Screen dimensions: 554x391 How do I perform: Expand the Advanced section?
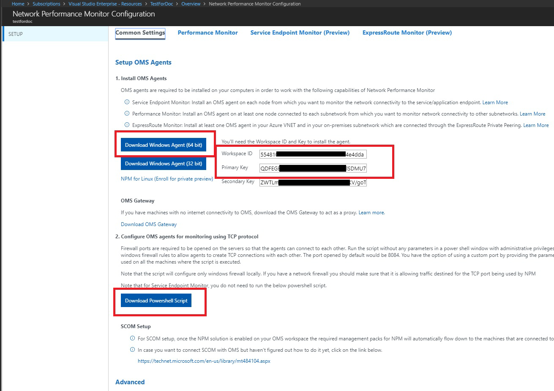pyautogui.click(x=130, y=382)
